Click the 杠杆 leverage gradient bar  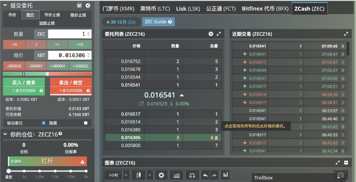(48, 161)
